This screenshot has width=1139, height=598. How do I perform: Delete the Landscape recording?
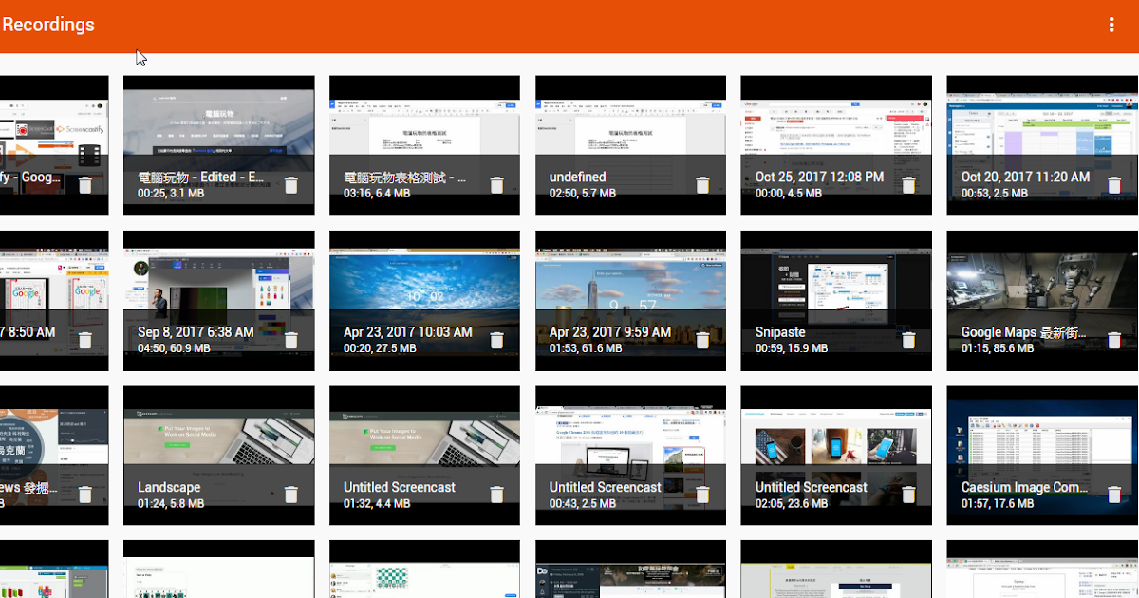[x=291, y=495]
